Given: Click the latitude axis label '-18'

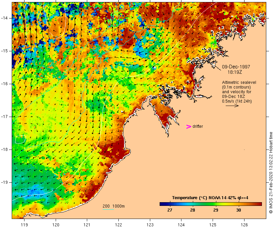Looking at the screenshot, I should pos(4,150).
